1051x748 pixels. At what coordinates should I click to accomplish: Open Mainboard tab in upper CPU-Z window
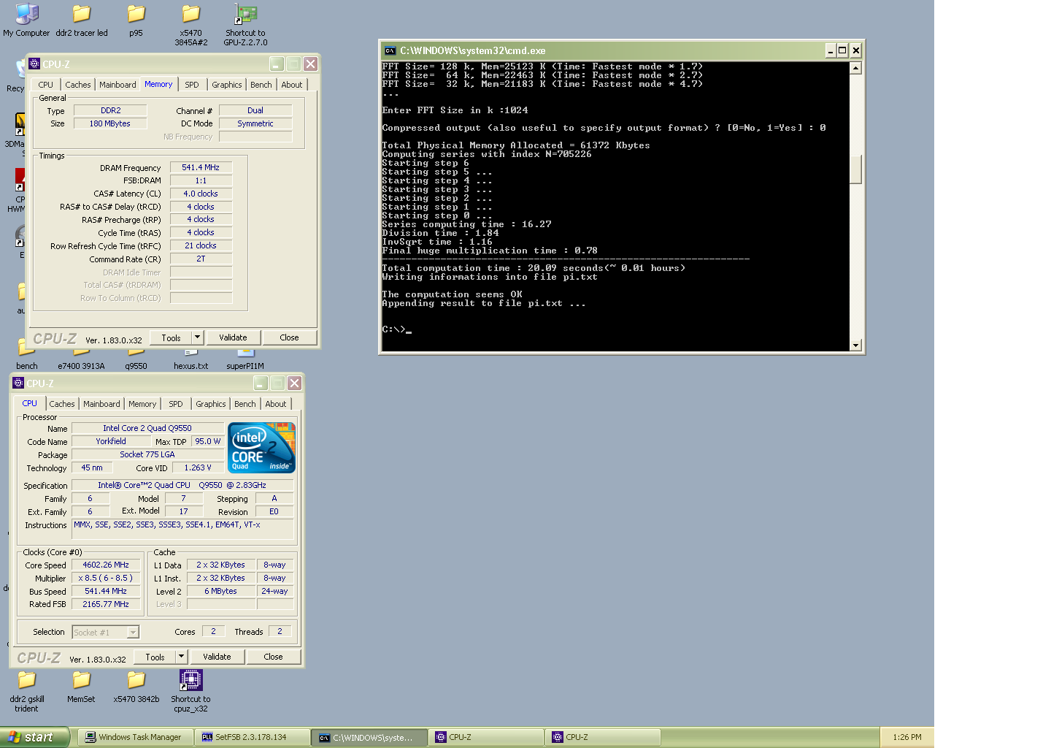click(x=118, y=85)
